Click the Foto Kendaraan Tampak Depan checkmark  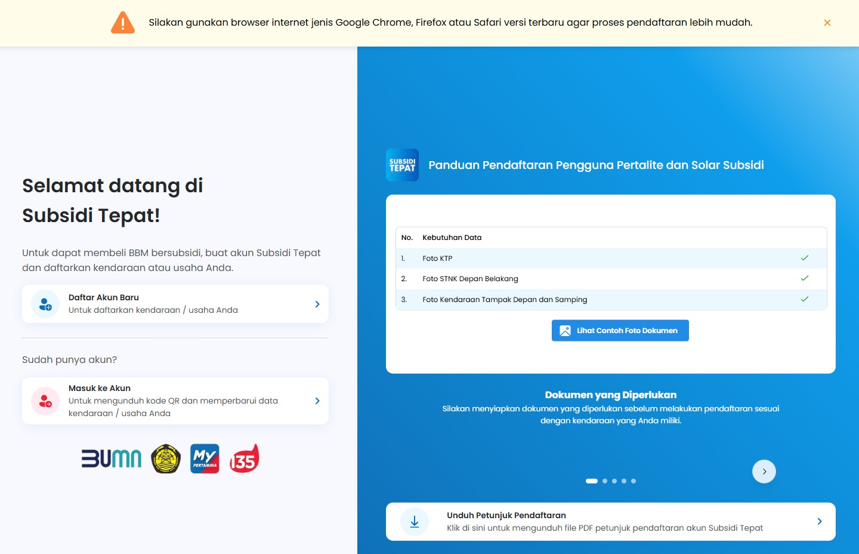click(x=804, y=299)
